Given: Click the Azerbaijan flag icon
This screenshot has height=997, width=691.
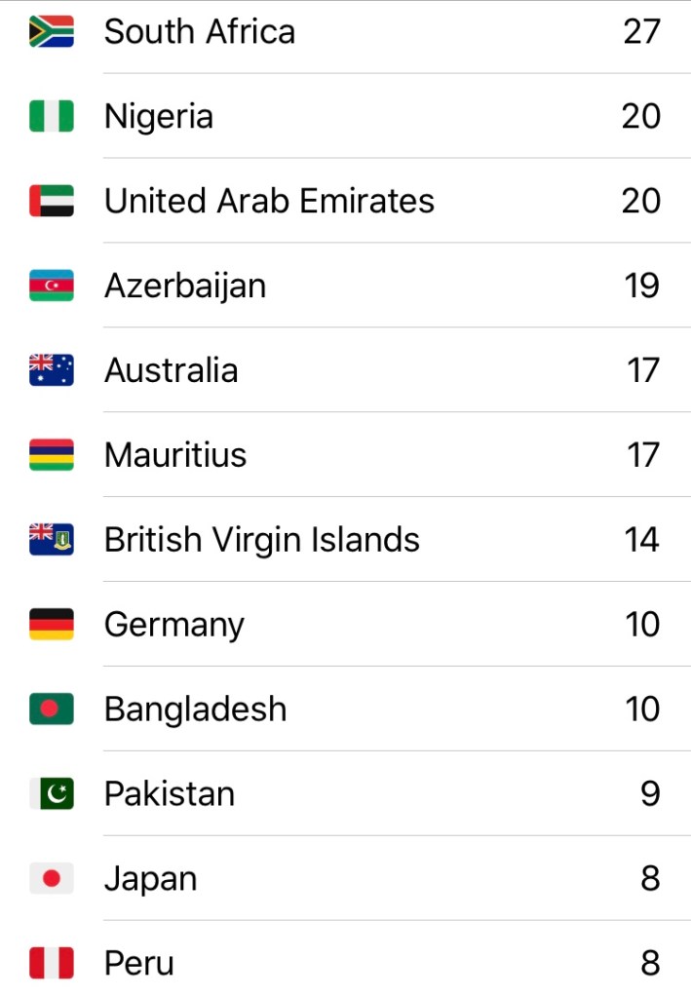Looking at the screenshot, I should [x=52, y=287].
